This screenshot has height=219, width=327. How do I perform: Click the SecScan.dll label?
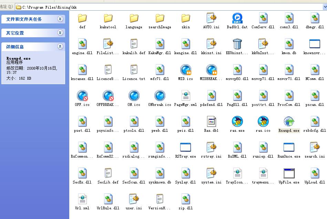point(134,182)
